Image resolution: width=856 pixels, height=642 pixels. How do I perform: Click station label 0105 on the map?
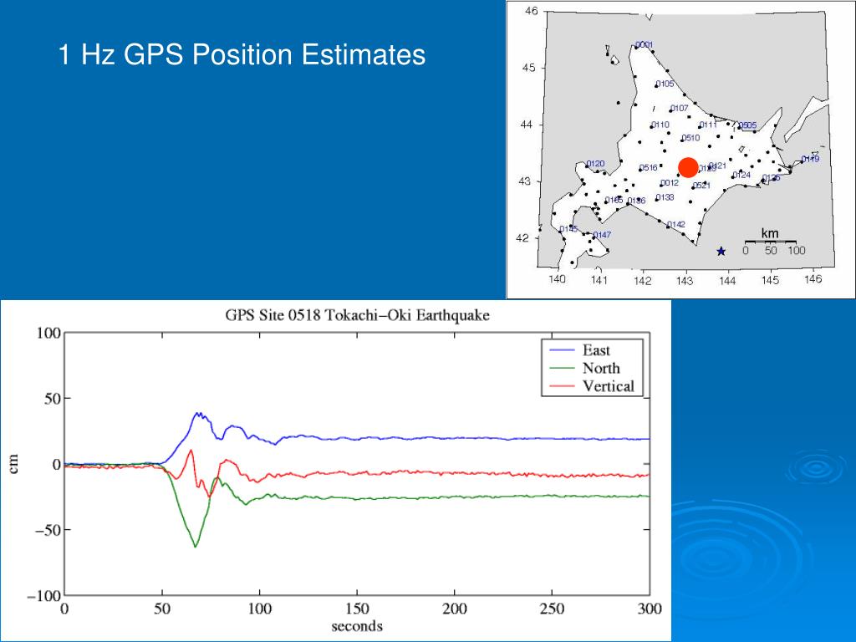pyautogui.click(x=665, y=84)
